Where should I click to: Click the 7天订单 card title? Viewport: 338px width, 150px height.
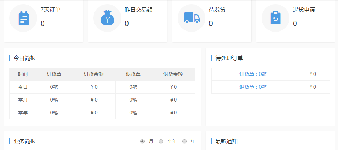51,9
